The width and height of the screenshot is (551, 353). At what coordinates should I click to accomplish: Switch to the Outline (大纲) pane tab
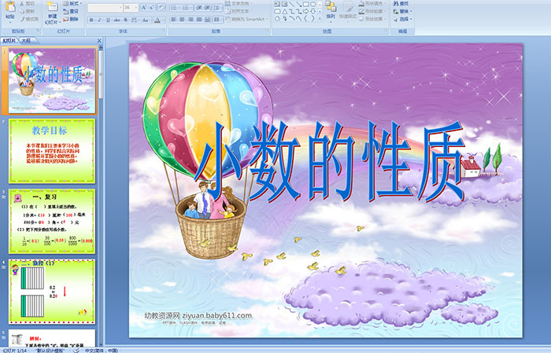point(26,41)
